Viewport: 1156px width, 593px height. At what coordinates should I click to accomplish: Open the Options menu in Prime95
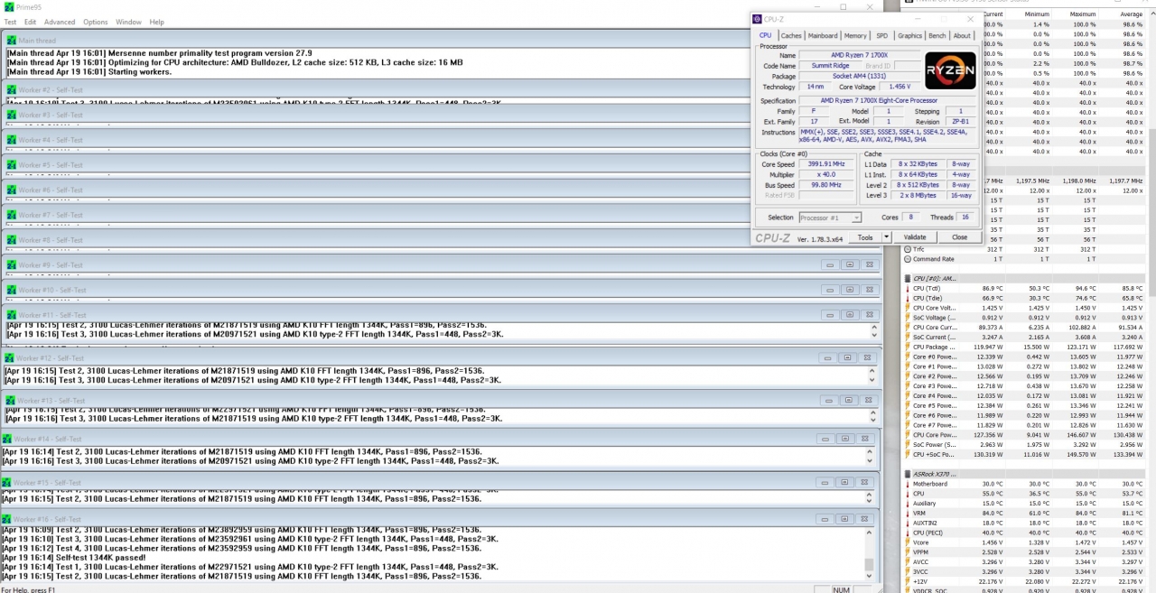click(x=96, y=22)
